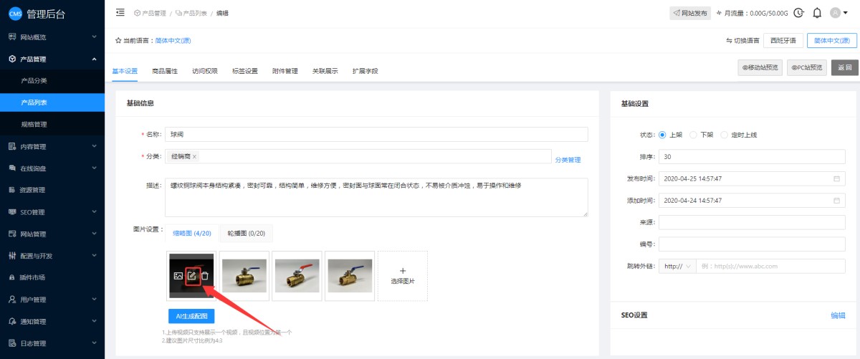Open the 分类管理 link
The image size is (860, 359).
pos(568,160)
